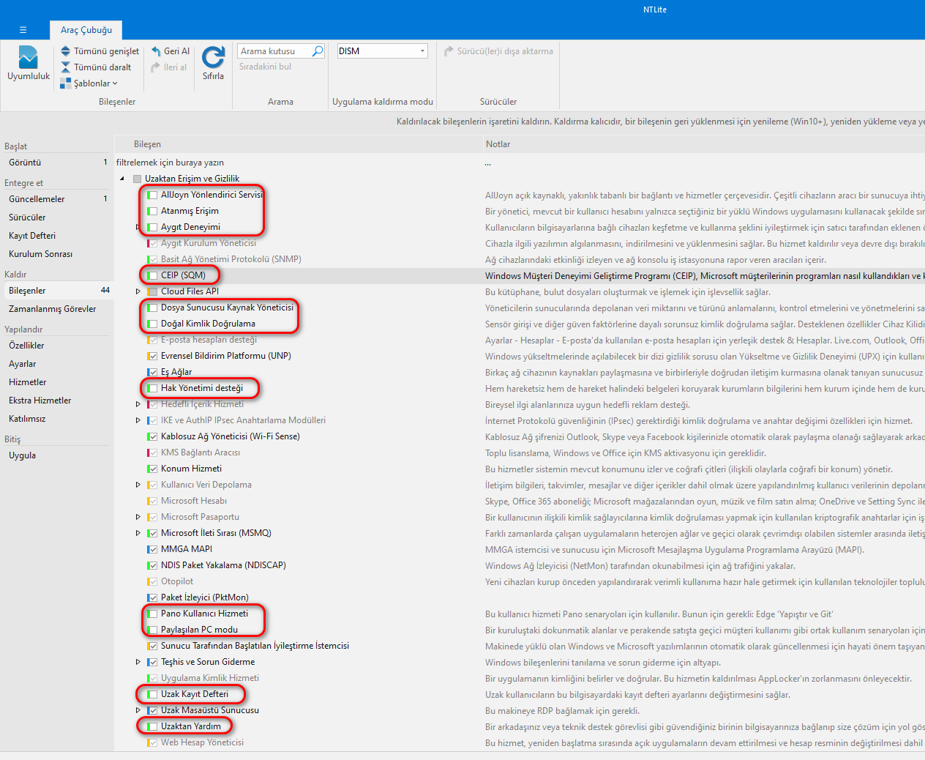Open the Katılımsız sidebar page

(56, 419)
